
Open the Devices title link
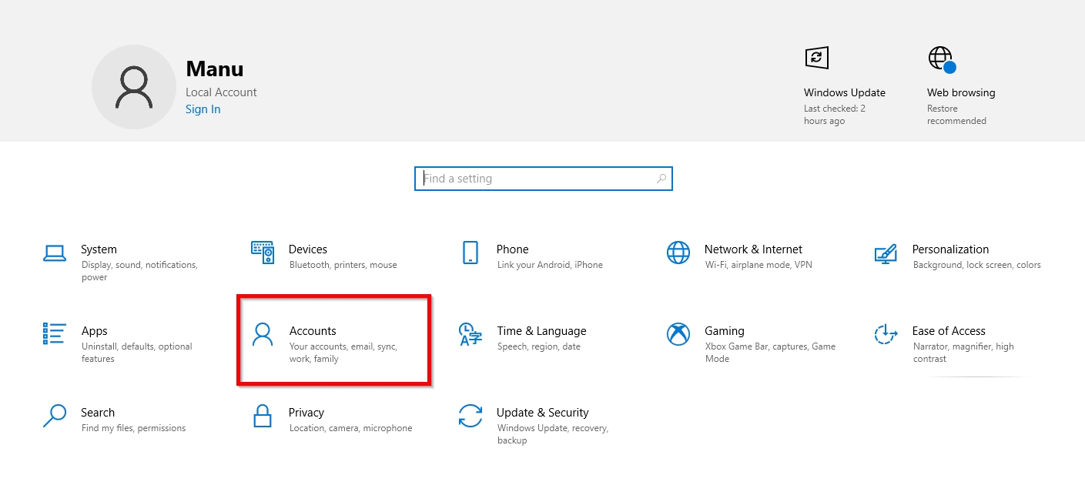[308, 249]
